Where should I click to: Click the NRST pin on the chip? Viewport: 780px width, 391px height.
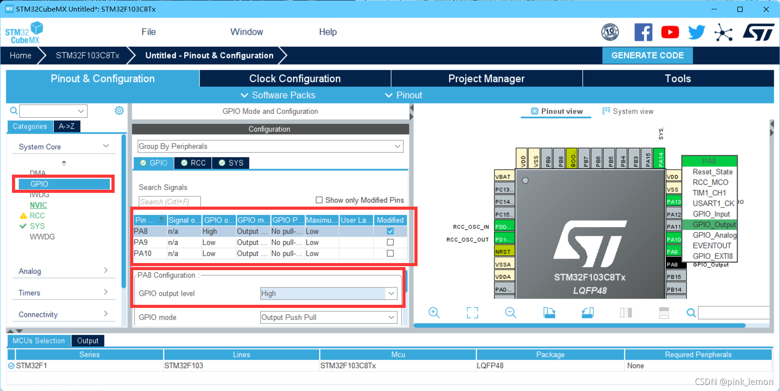[504, 251]
